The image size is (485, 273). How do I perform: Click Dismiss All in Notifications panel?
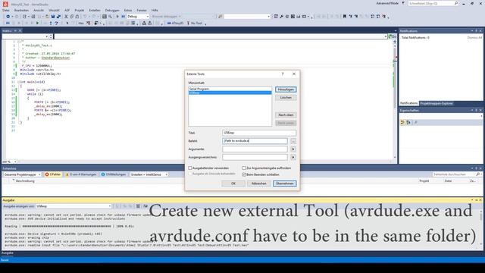tap(474, 37)
